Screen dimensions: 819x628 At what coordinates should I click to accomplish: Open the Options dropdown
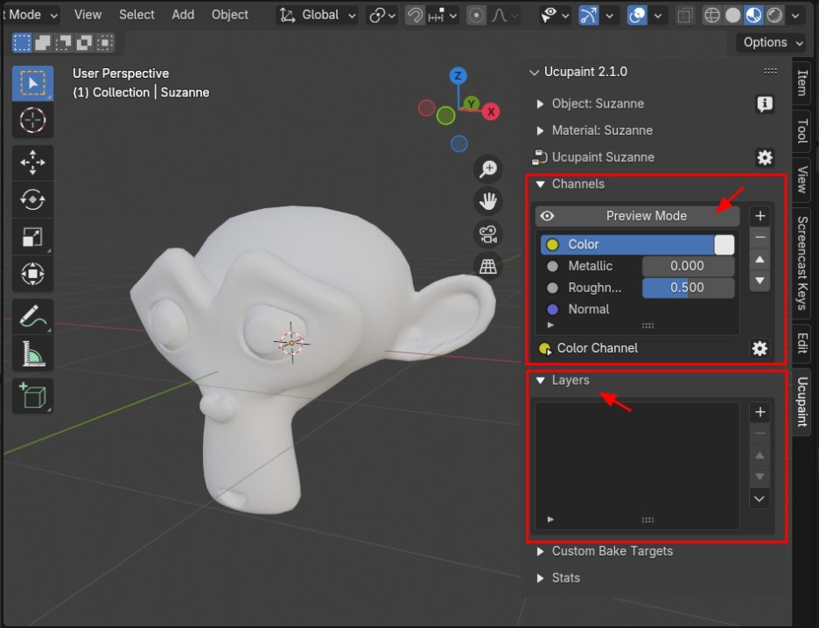click(x=770, y=42)
